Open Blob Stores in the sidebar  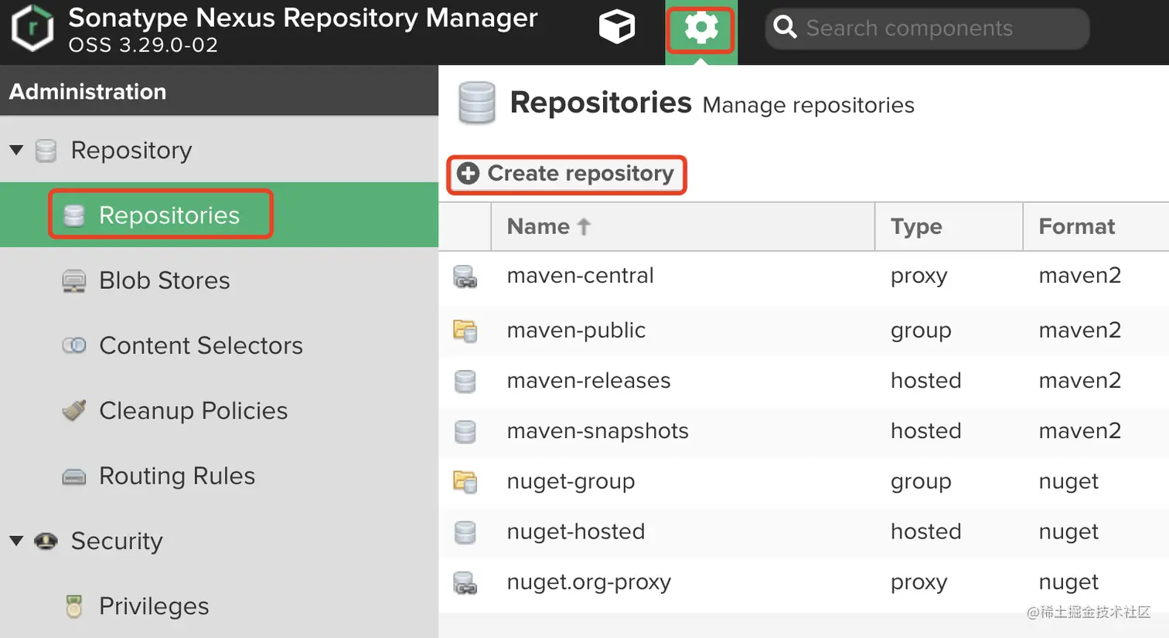[x=219, y=280]
